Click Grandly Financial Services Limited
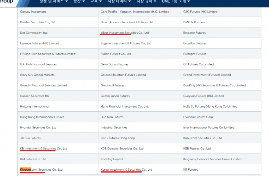Screen dimensions: 269x176 [43, 85]
